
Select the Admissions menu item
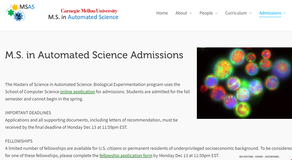270,13
